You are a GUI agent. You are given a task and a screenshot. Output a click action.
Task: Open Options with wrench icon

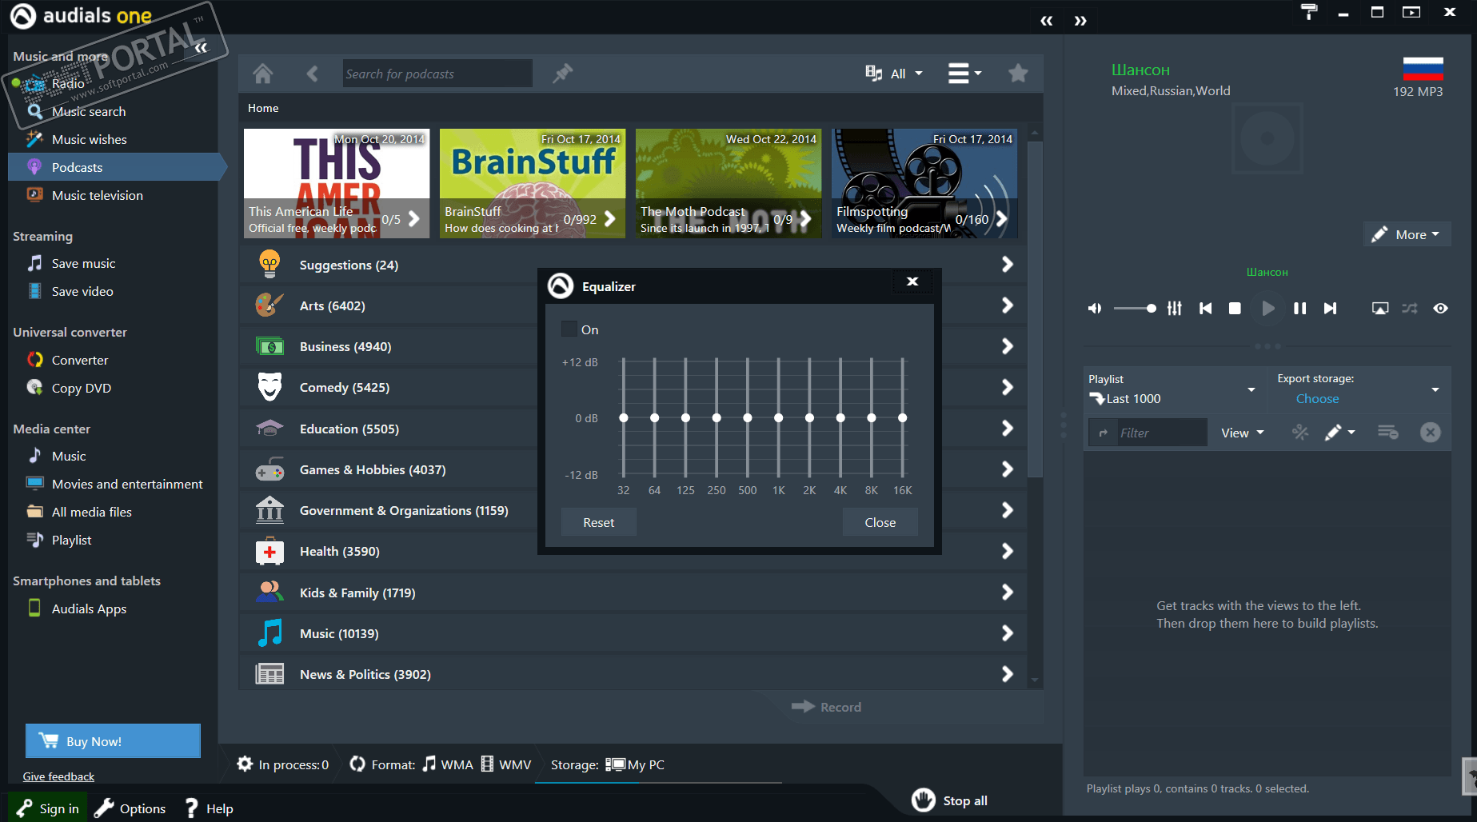[130, 808]
